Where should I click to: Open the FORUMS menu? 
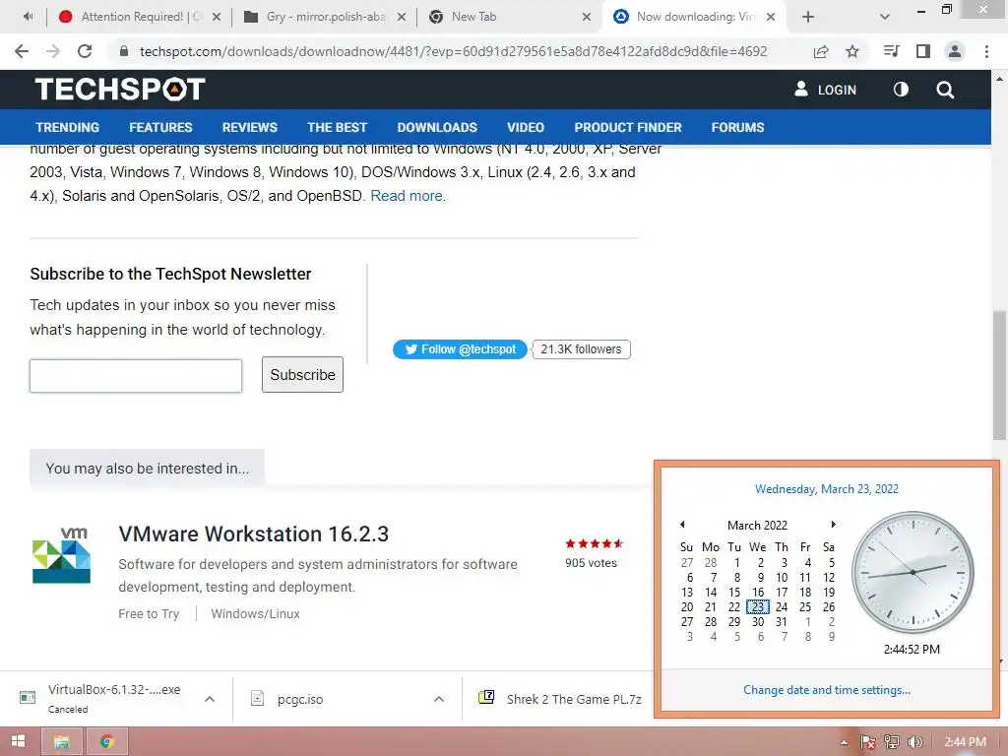pos(737,127)
